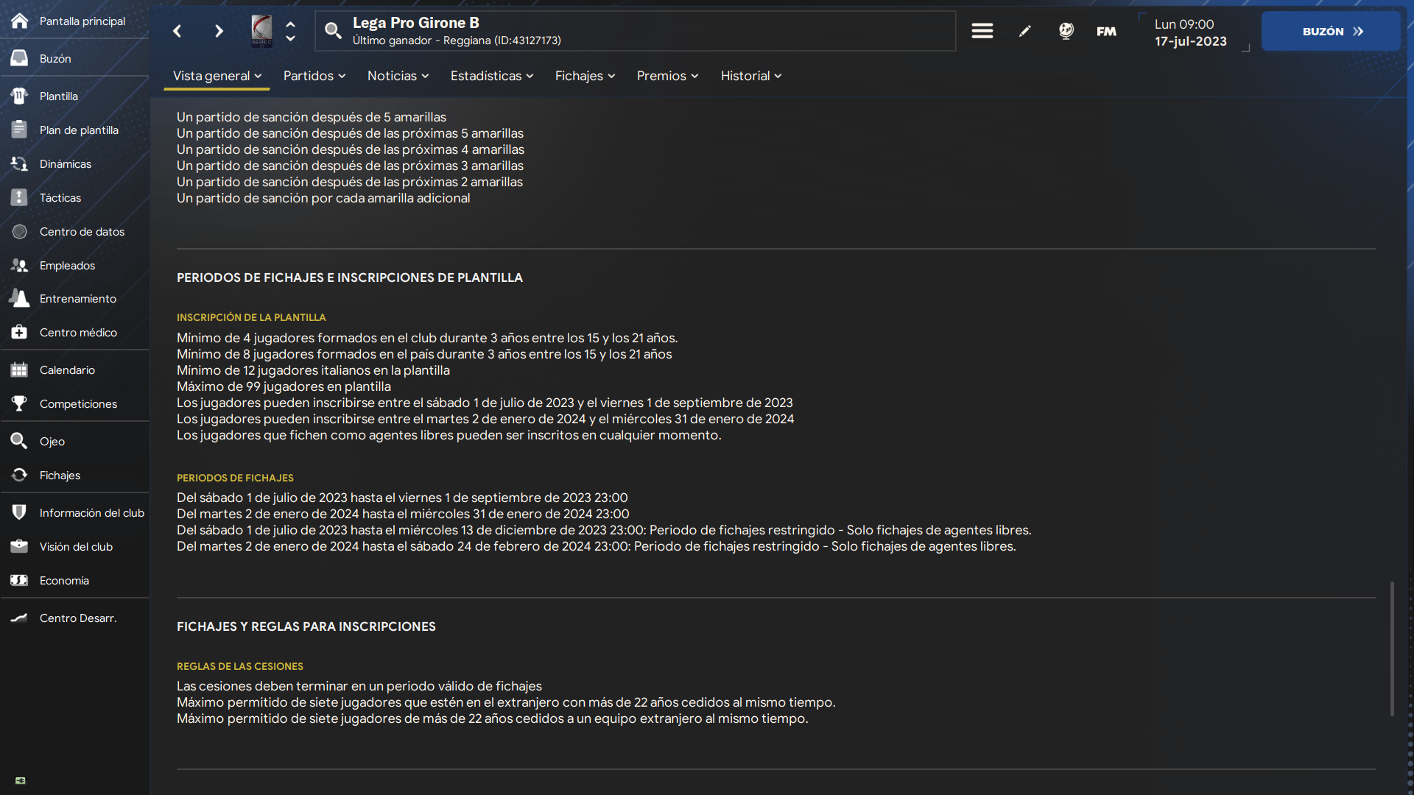Select previous competition up chevron

291,24
